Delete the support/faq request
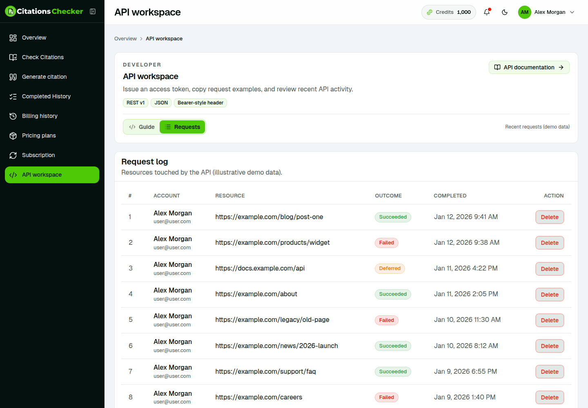Screen dimensions: 588x408 tap(550, 372)
